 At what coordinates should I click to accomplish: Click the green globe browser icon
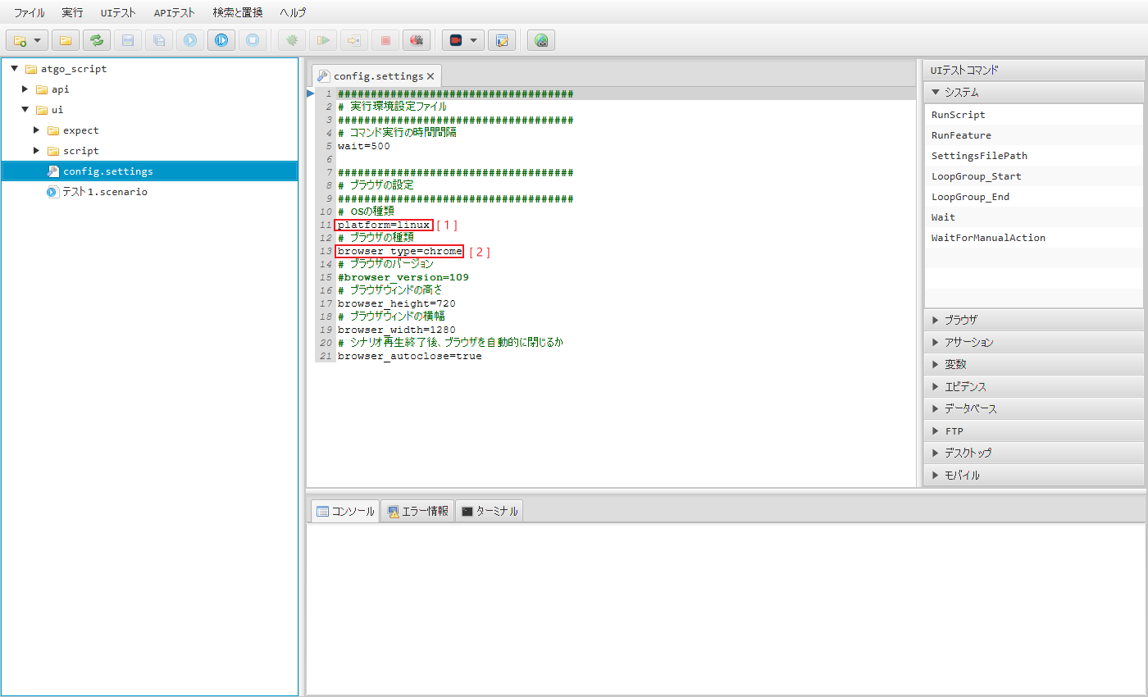pos(541,40)
